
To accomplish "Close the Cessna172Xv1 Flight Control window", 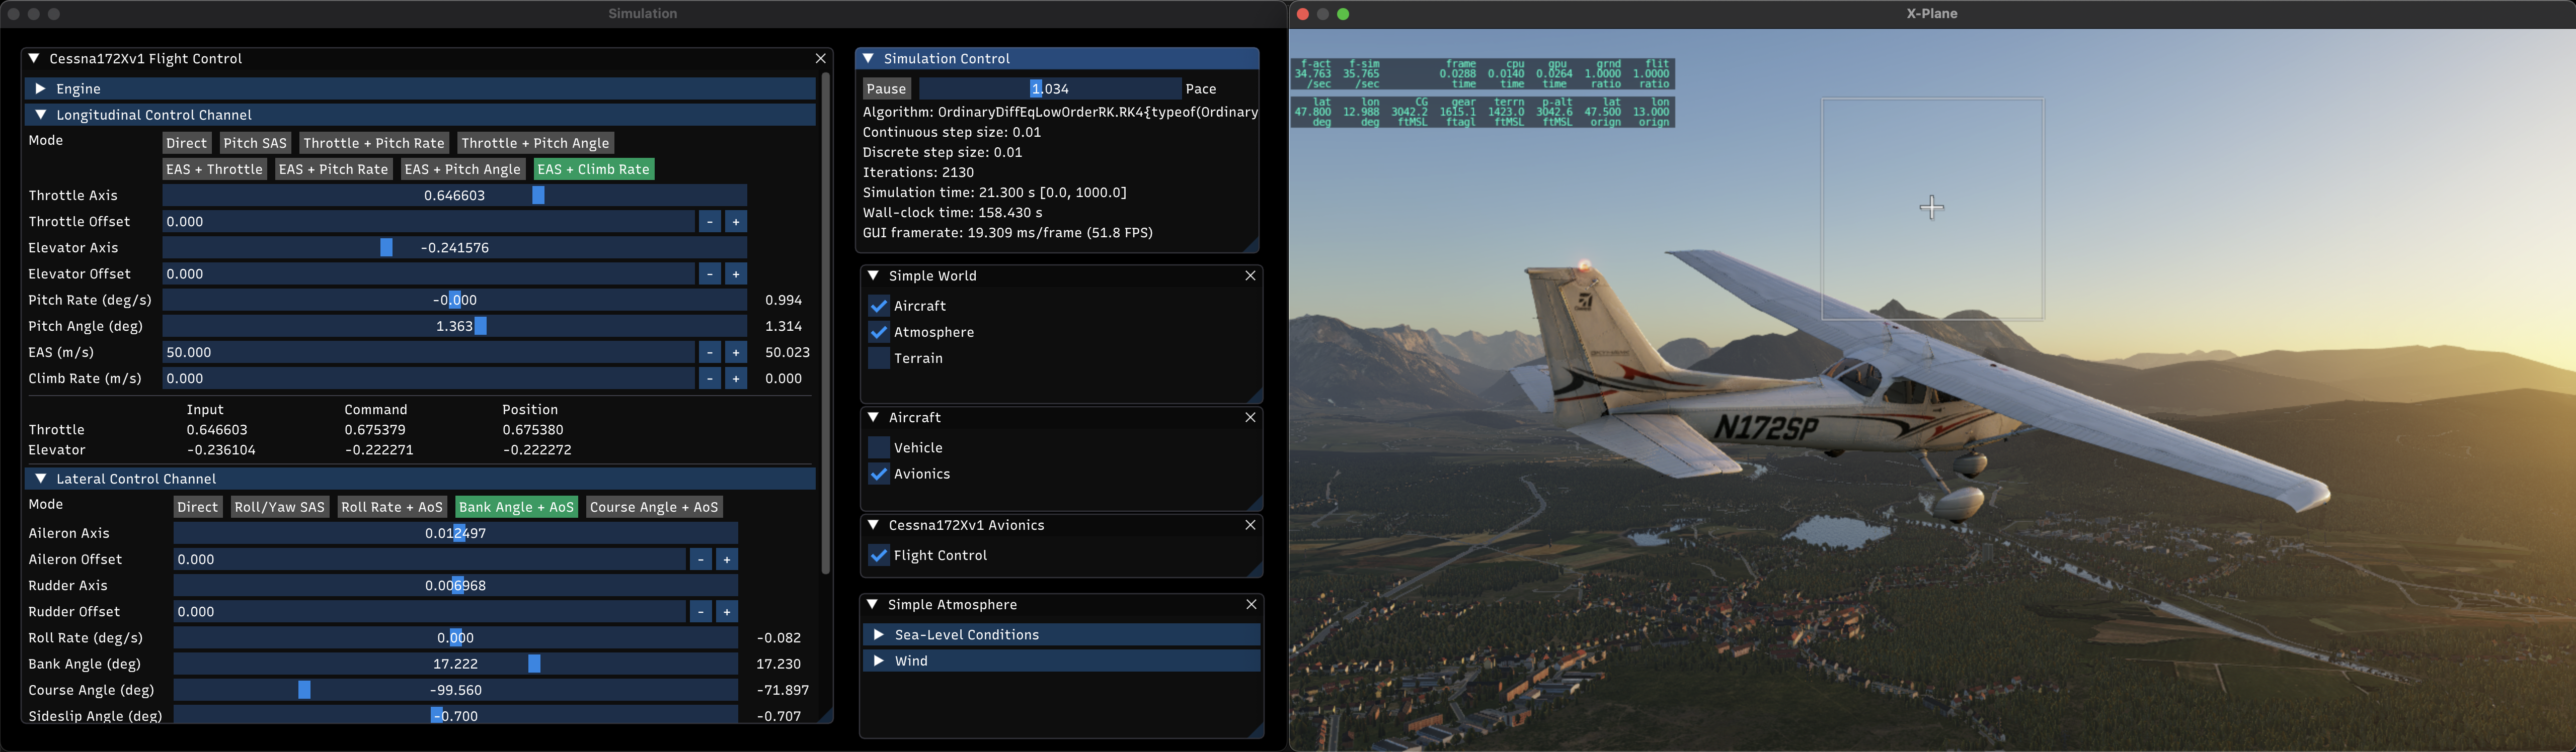I will [821, 59].
